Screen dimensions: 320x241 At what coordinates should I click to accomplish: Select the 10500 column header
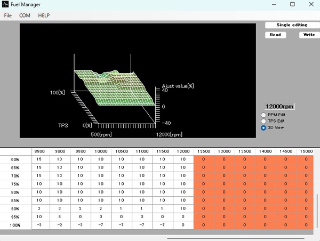[122, 151]
